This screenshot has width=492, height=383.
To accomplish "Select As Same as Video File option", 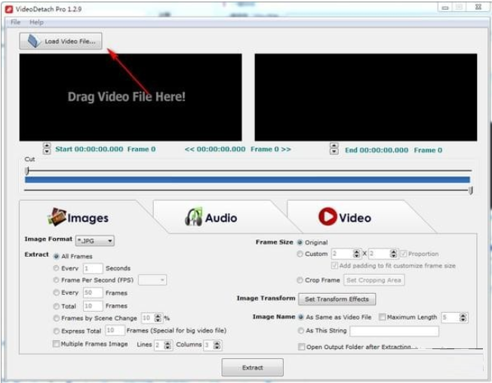I will [x=300, y=317].
